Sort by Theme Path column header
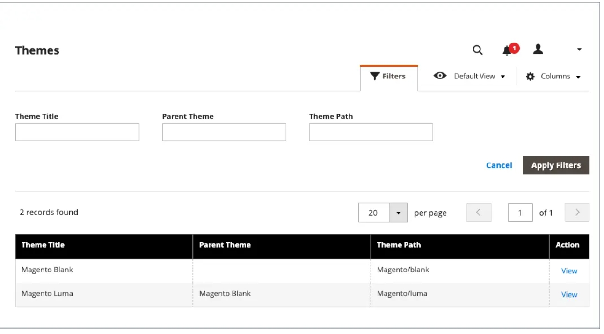Screen dimensions: 604x334 tap(460, 246)
